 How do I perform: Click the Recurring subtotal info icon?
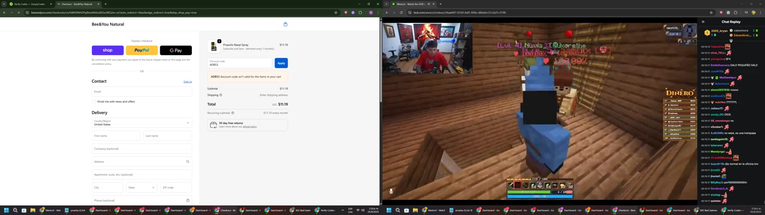[233, 113]
